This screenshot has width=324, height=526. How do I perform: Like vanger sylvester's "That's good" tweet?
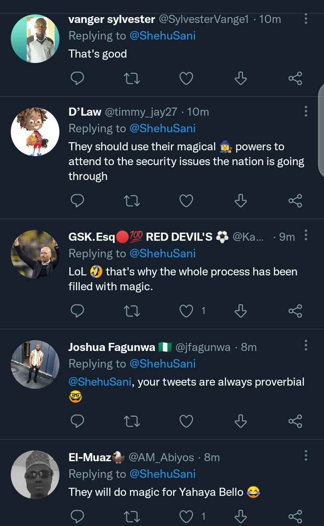[x=186, y=79]
